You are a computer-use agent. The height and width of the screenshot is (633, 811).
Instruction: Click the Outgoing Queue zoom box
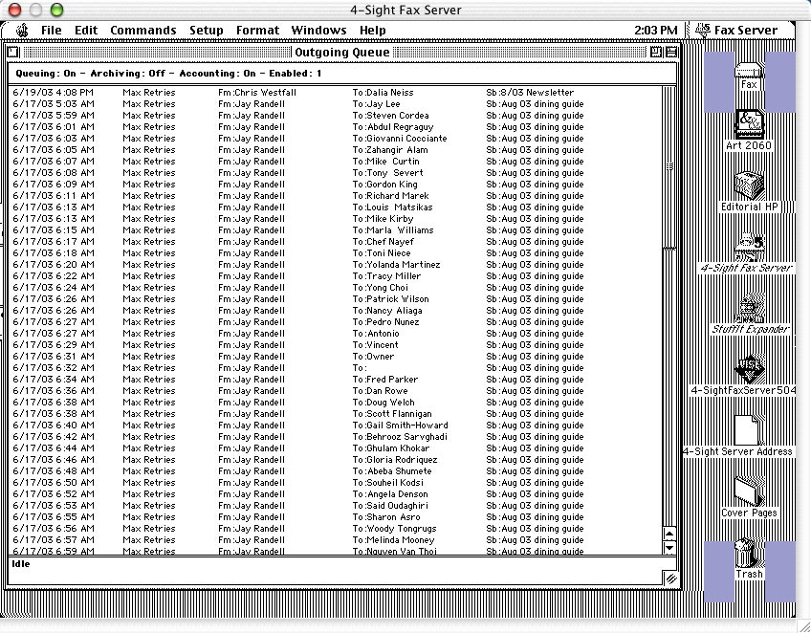pyautogui.click(x=656, y=53)
